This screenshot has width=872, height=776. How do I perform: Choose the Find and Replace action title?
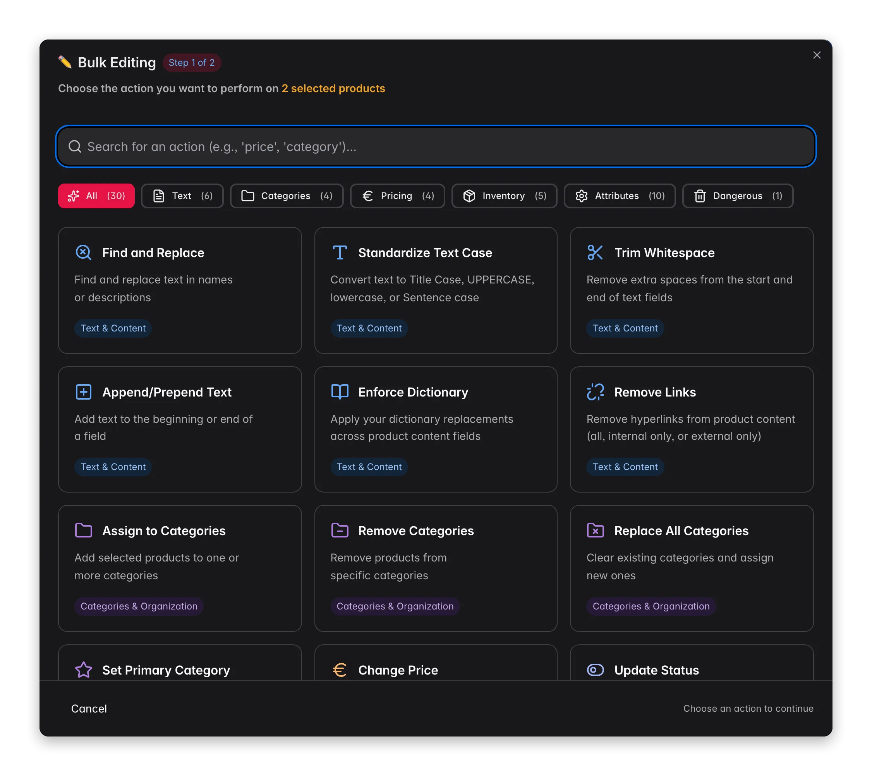coord(153,252)
